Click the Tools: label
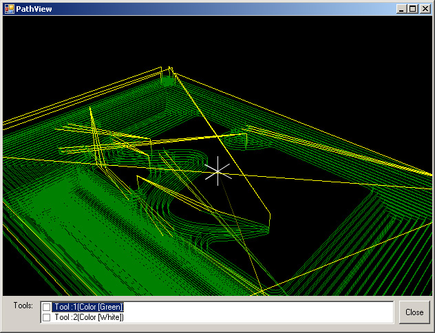 coord(23,305)
